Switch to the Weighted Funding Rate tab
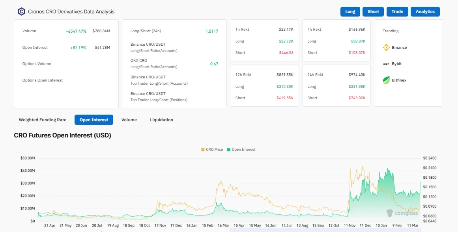Image resolution: width=458 pixels, height=232 pixels. pyautogui.click(x=42, y=120)
